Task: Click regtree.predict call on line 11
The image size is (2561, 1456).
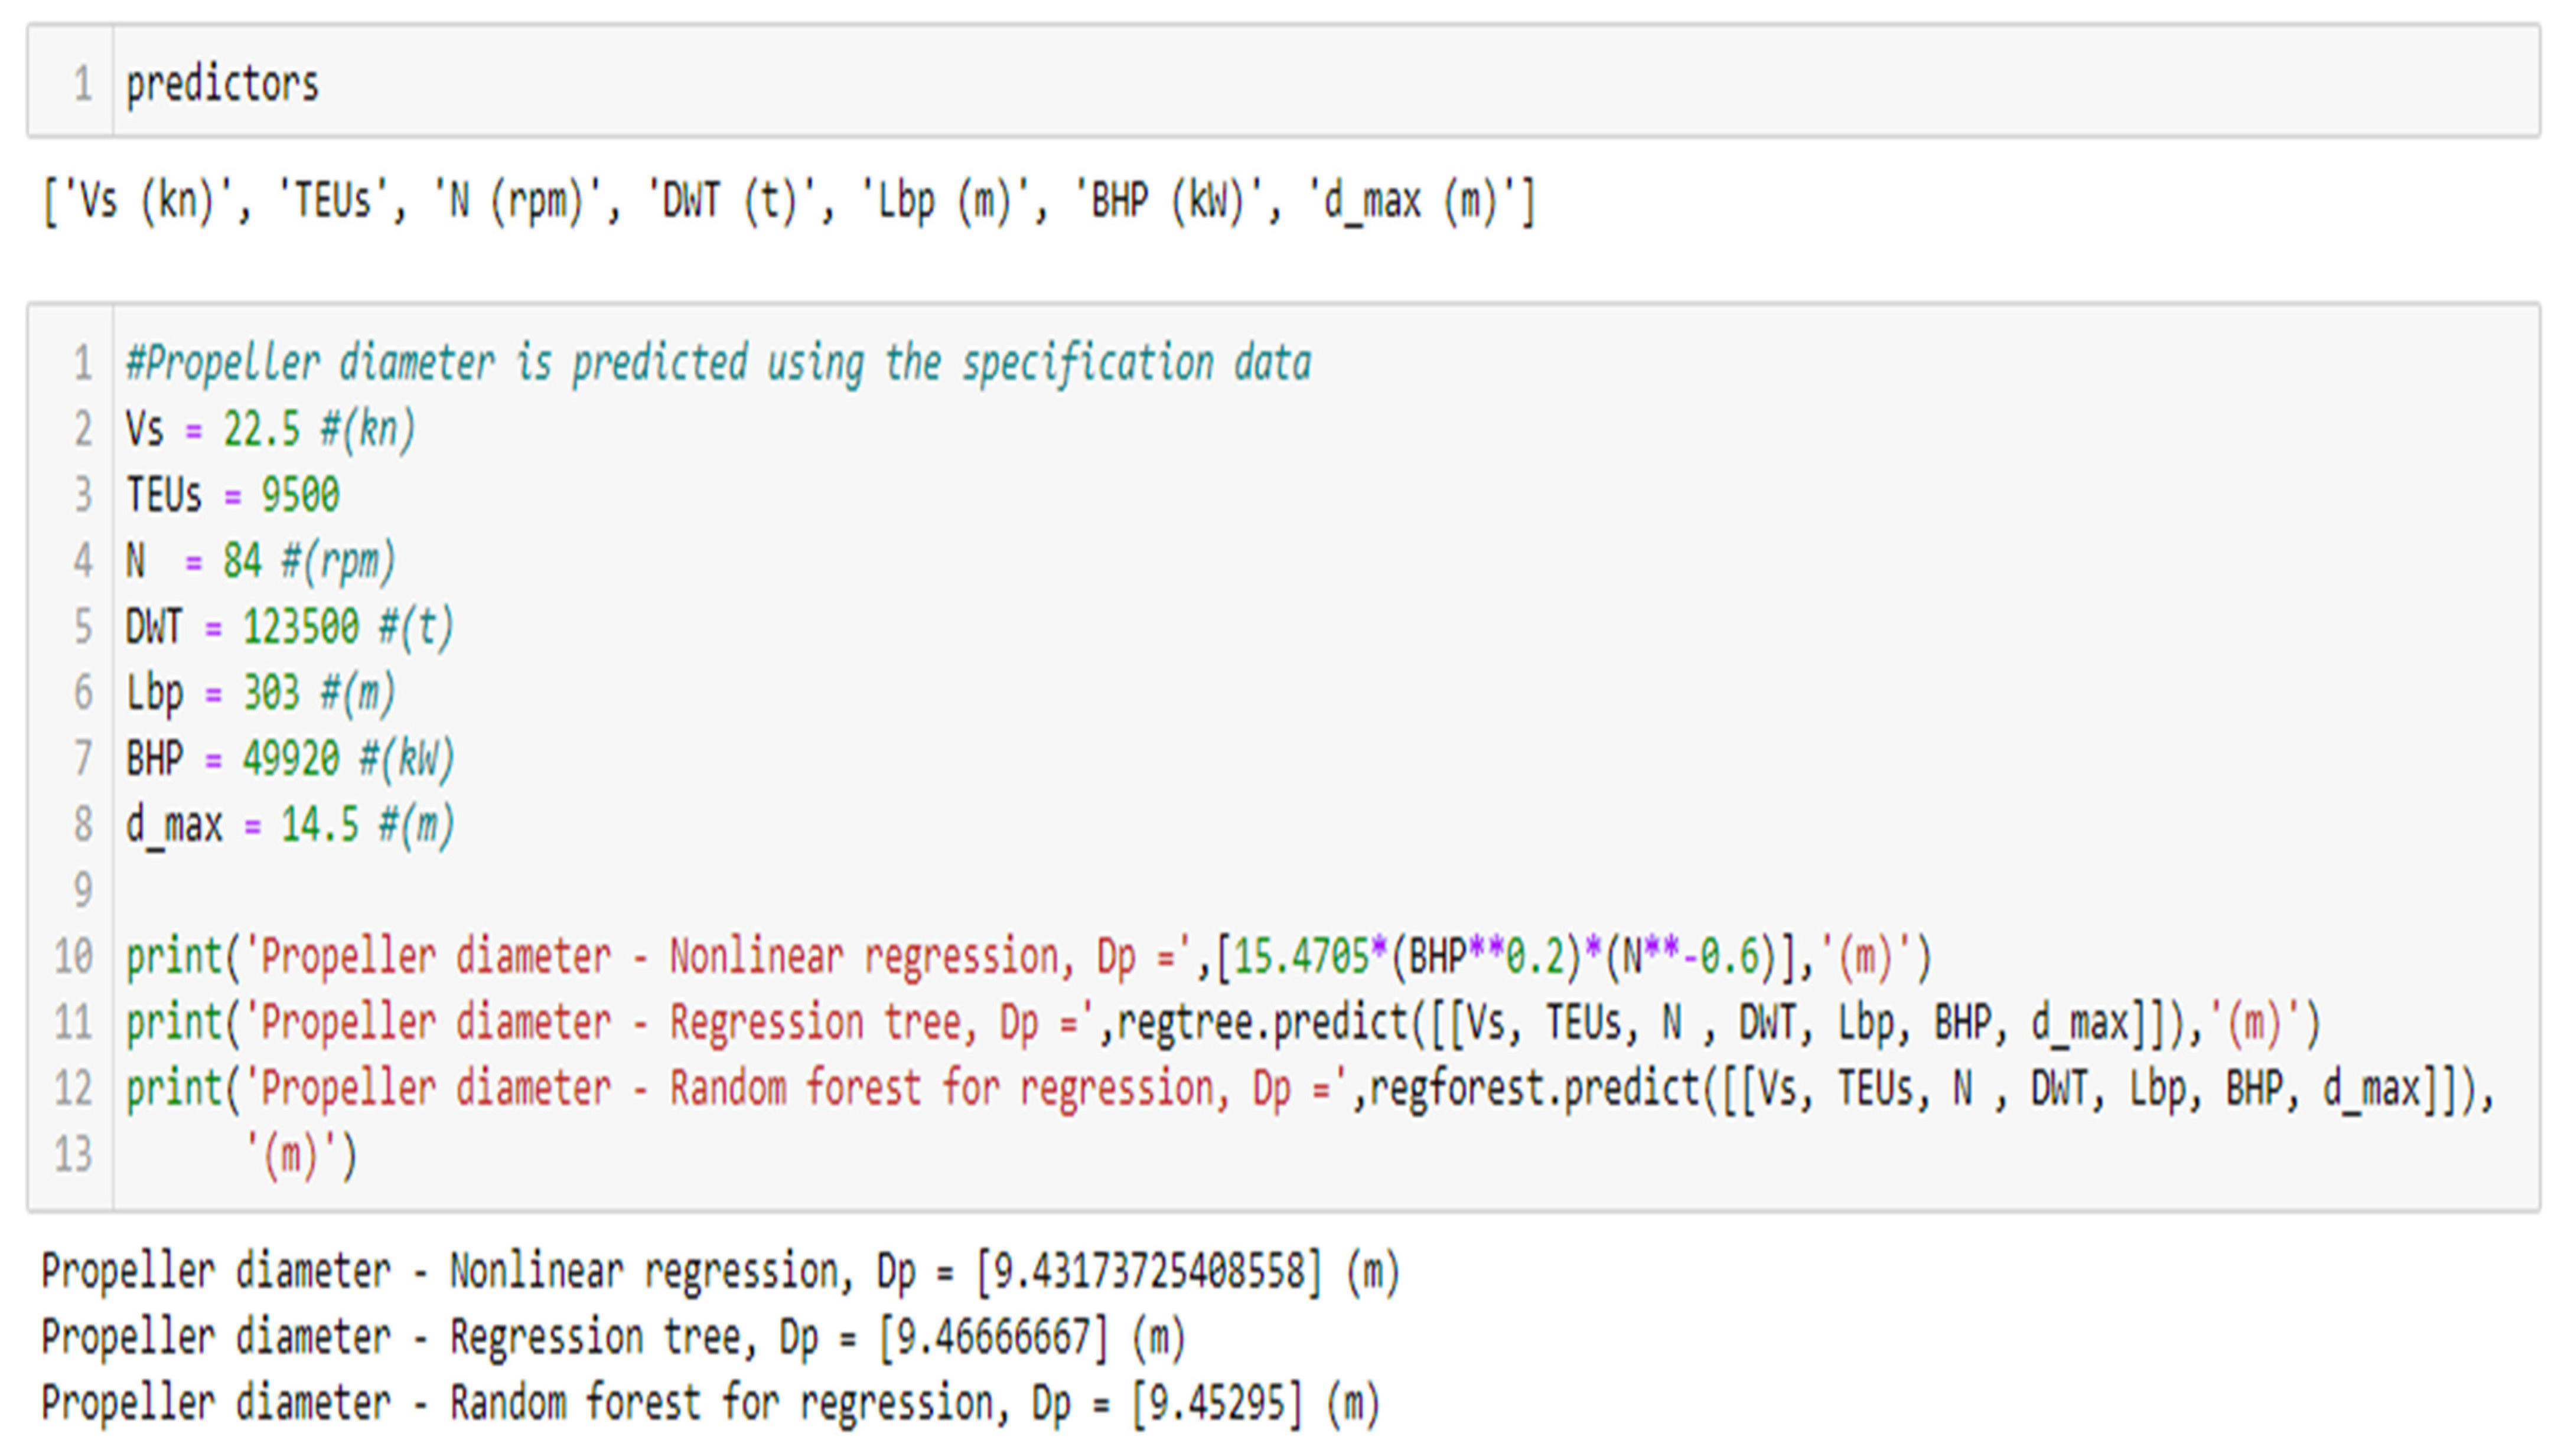Action: point(1263,1022)
